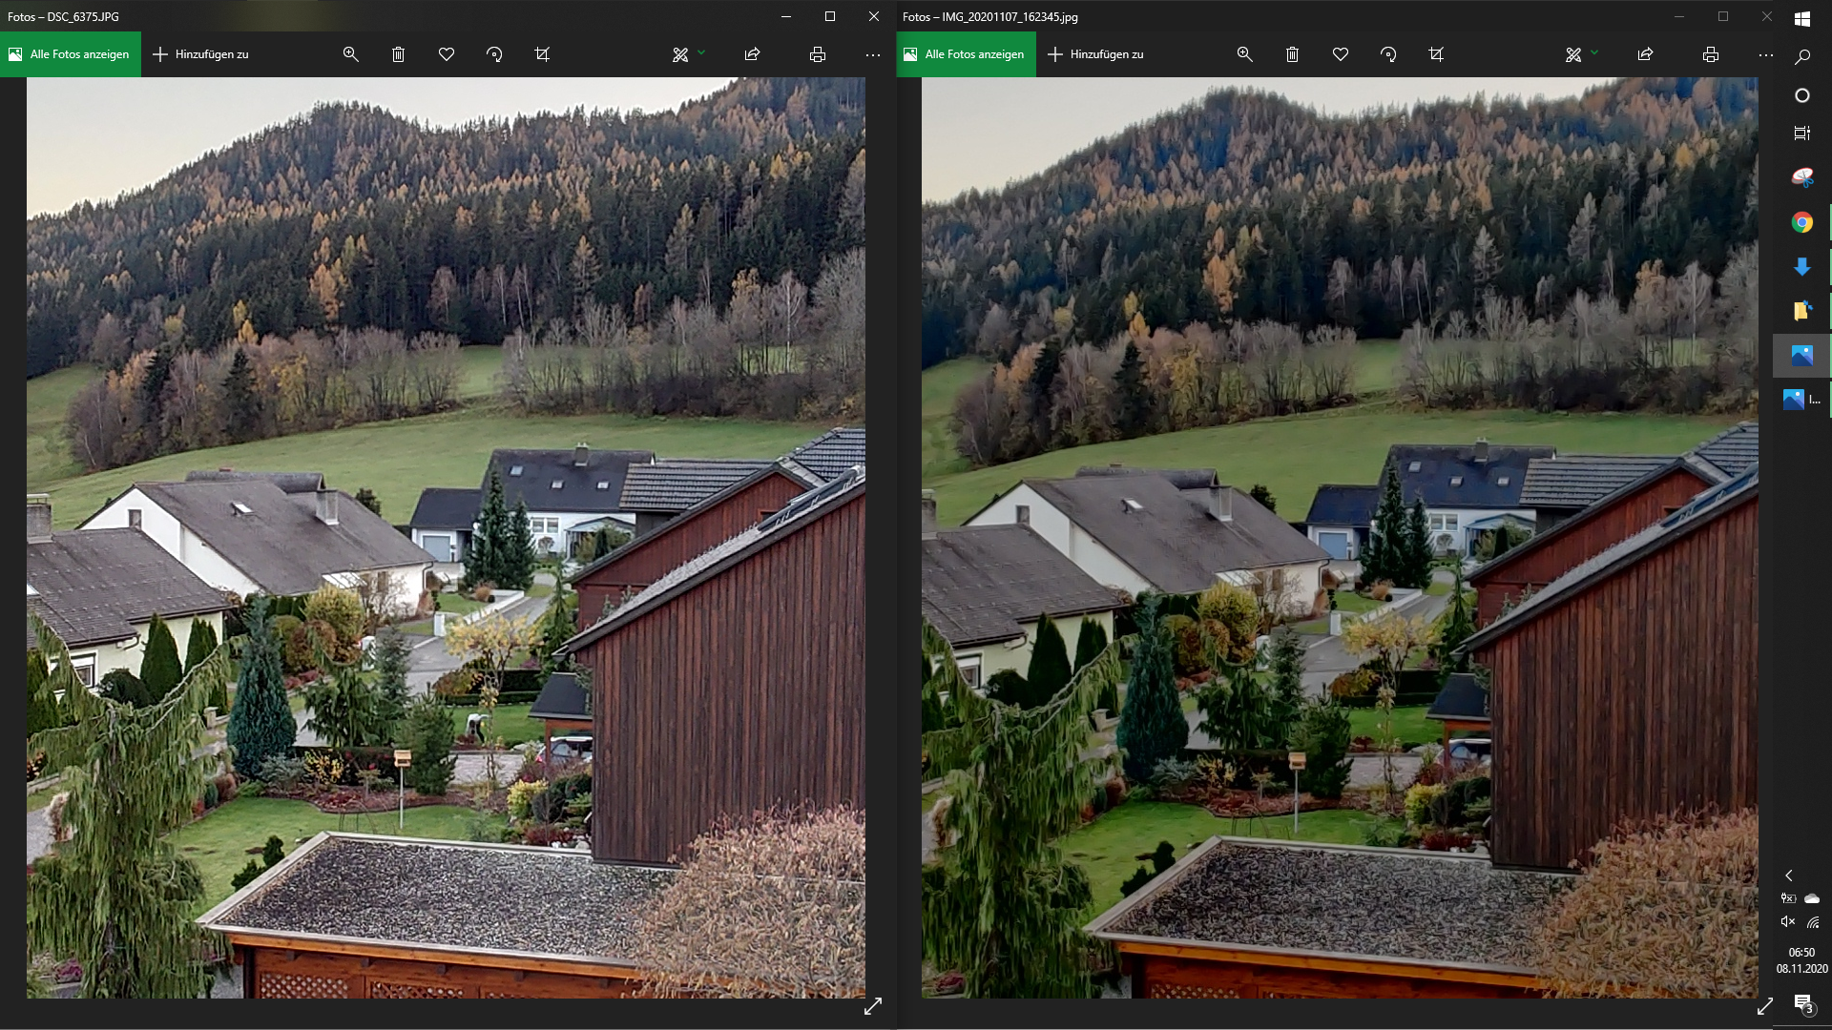Enter fullscreen in IMG_20201107 window
This screenshot has width=1832, height=1030.
(1765, 1006)
